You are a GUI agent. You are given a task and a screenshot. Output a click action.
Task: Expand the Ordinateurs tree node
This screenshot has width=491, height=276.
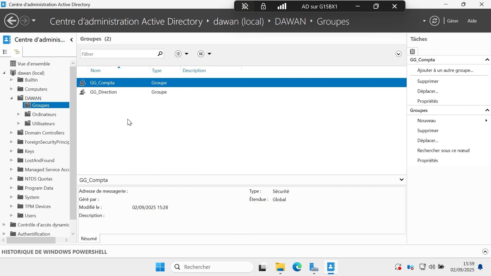click(x=18, y=114)
